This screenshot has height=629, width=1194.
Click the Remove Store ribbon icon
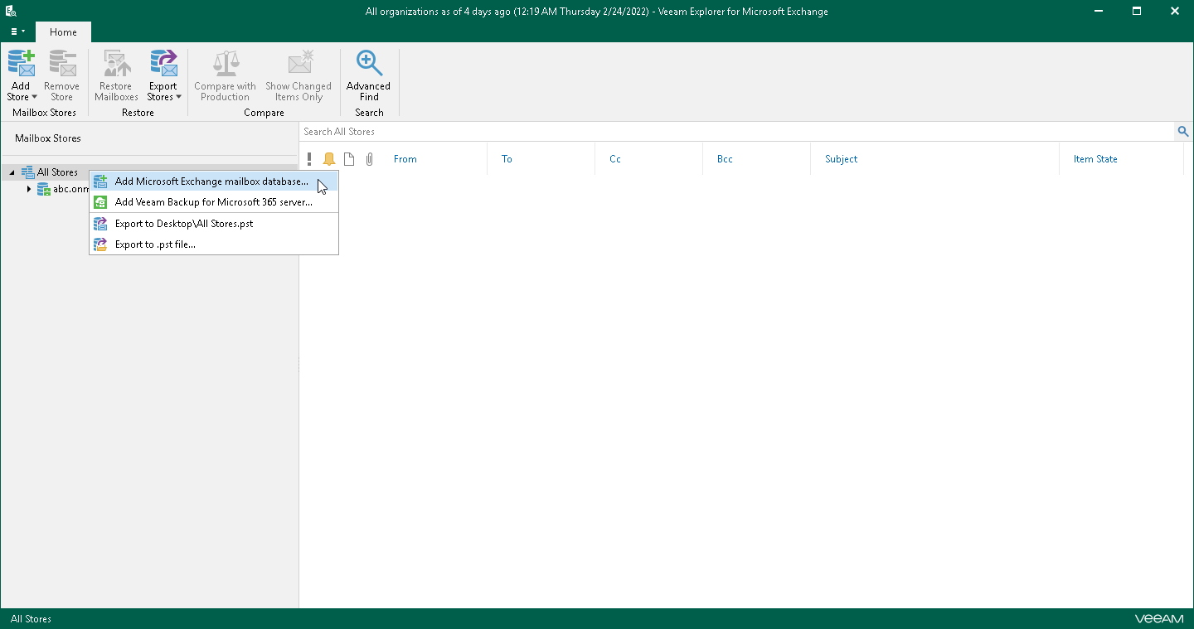click(x=61, y=64)
